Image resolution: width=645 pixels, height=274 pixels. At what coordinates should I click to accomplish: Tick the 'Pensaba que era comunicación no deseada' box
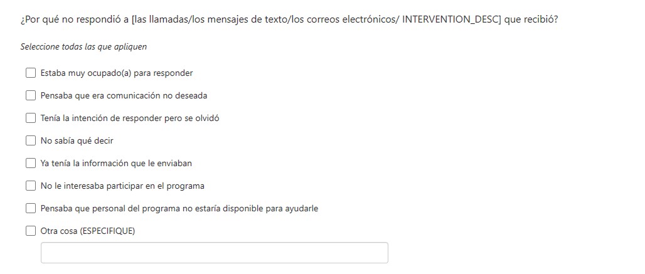pyautogui.click(x=31, y=95)
